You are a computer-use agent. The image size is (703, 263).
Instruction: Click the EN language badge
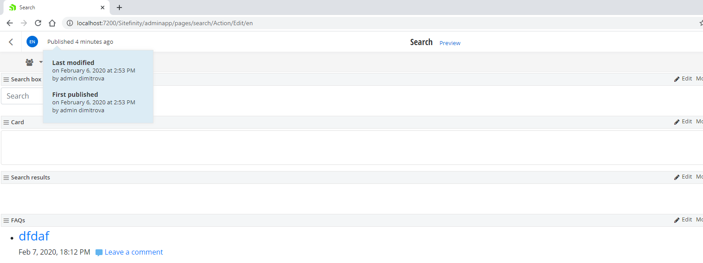point(32,42)
